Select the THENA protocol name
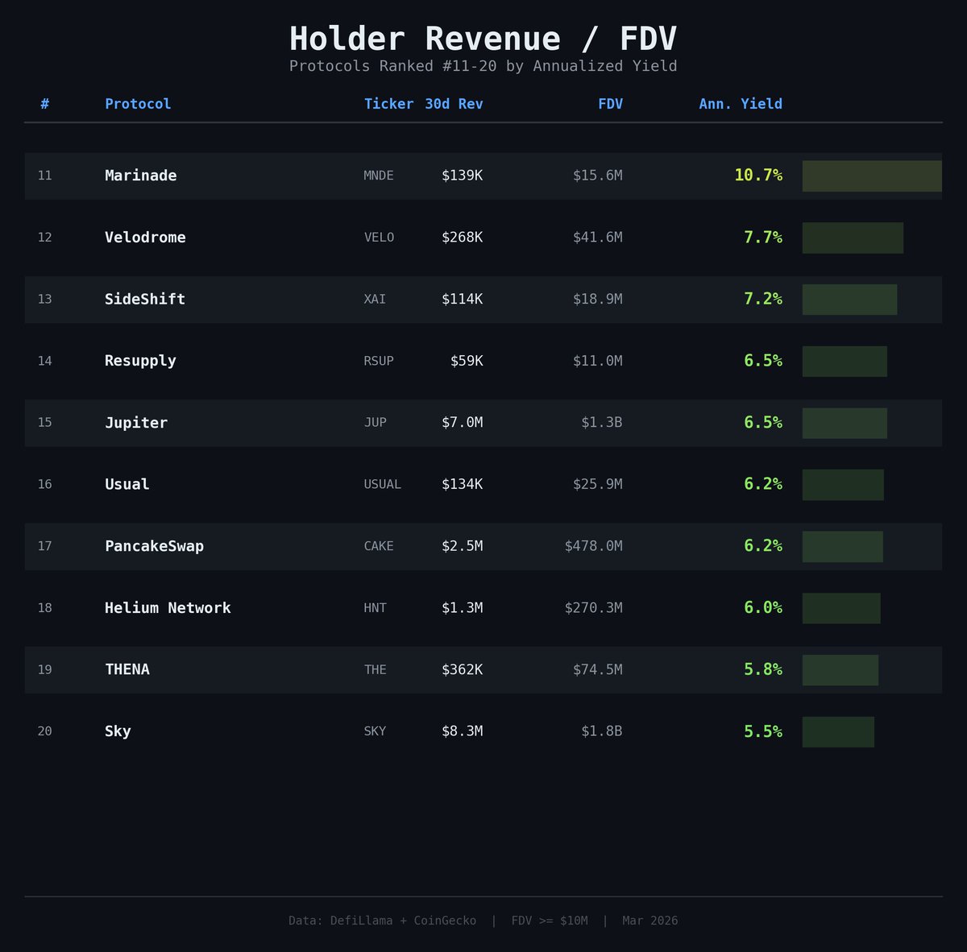Image resolution: width=967 pixels, height=952 pixels. (x=127, y=669)
